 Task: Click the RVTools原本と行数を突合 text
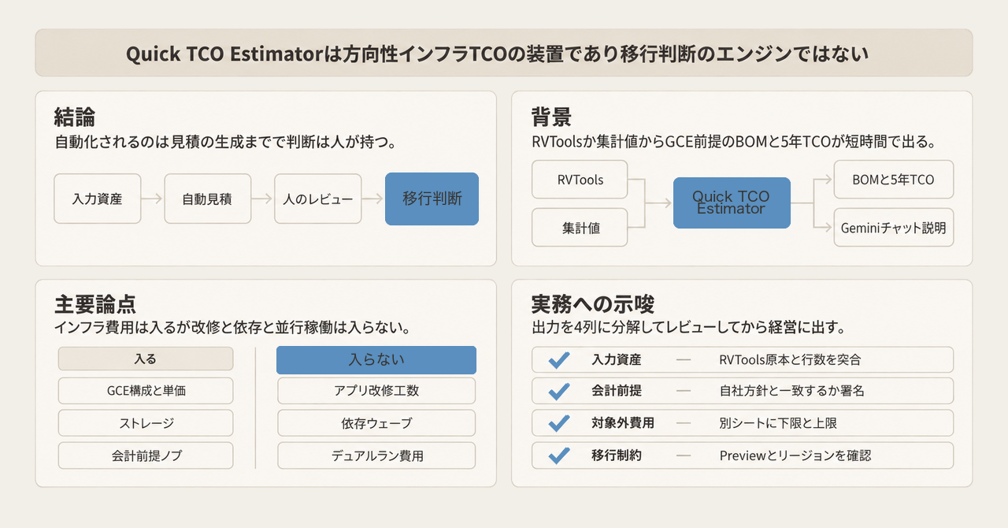pos(790,360)
